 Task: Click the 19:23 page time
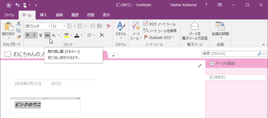point(56,83)
